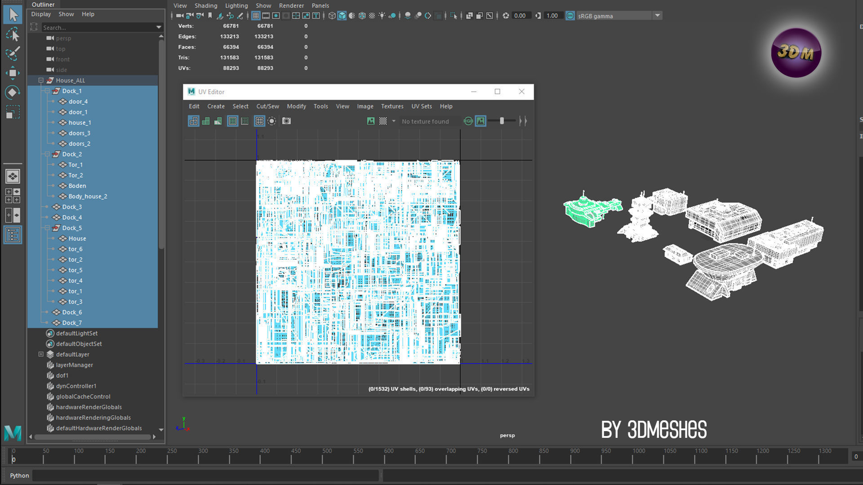Select the Move tool in left toolbox

13,73
